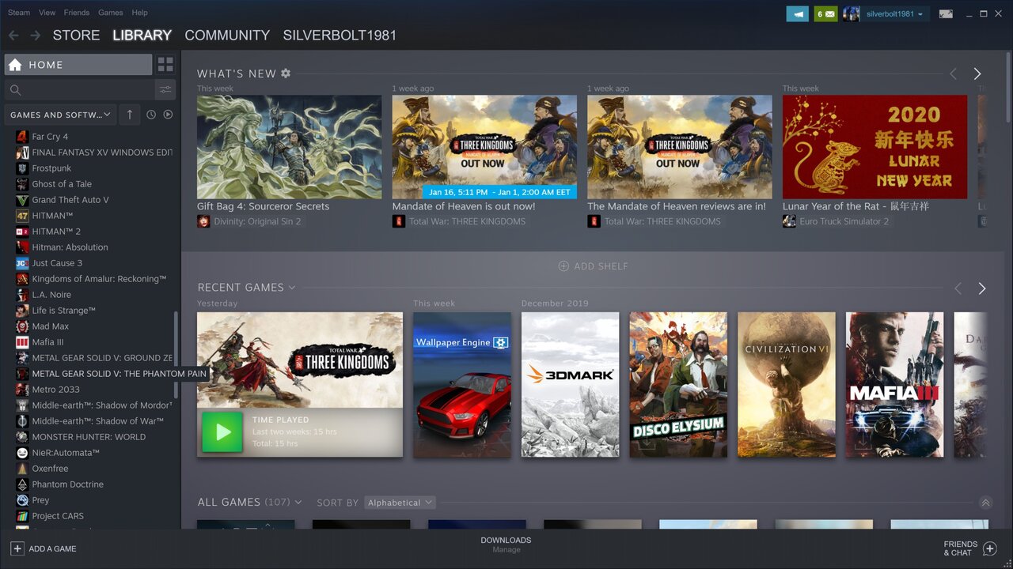Toggle collections grid view icon
The image size is (1013, 569).
point(165,65)
